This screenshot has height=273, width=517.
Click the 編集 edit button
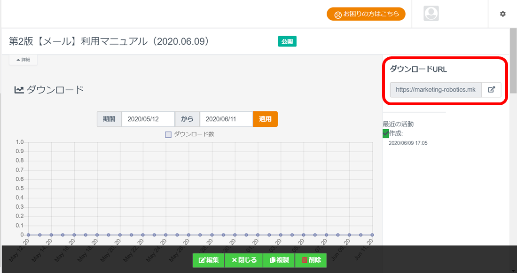point(209,260)
